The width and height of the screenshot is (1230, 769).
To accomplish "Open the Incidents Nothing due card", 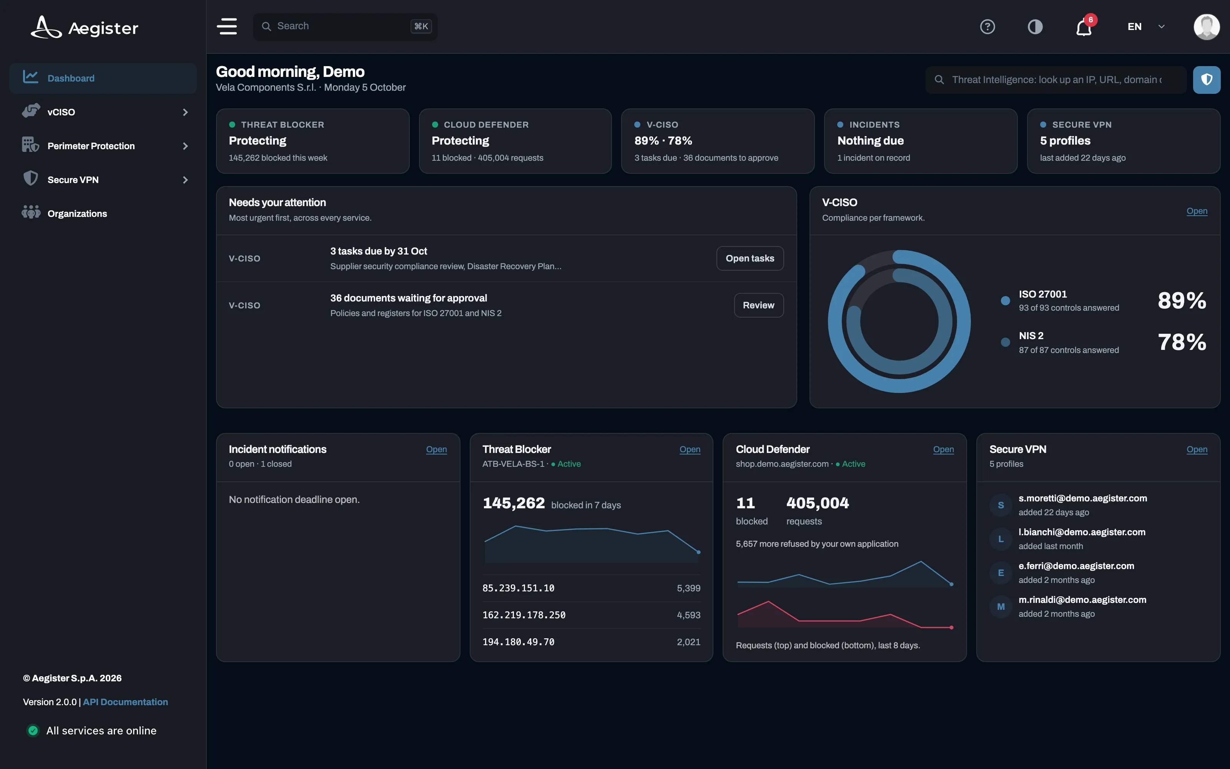I will 921,141.
